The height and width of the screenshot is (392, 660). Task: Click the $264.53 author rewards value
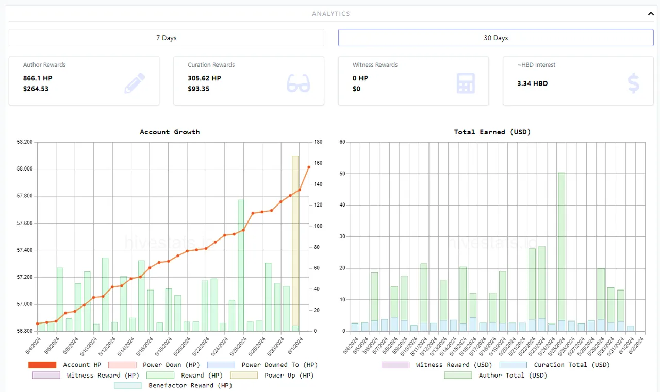pyautogui.click(x=36, y=89)
